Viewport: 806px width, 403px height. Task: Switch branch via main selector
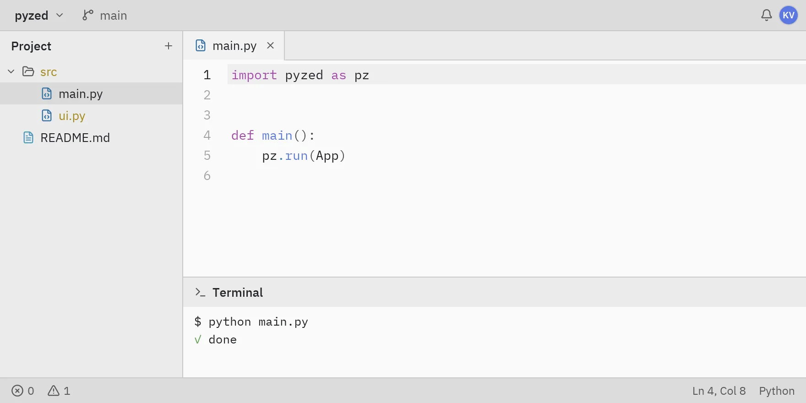(x=105, y=16)
